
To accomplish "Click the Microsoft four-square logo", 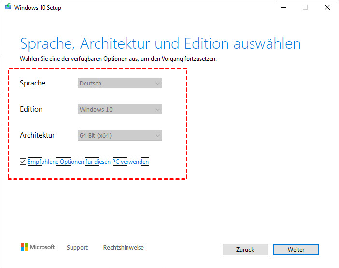I will pyautogui.click(x=25, y=247).
